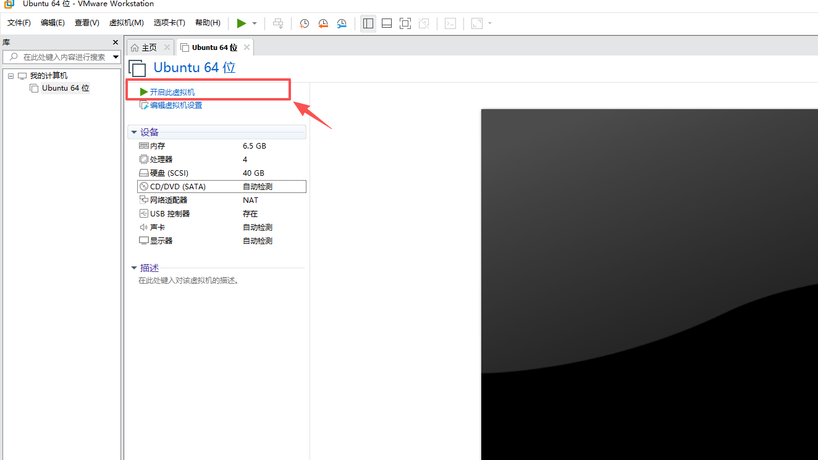Click the stretch guest display icon
818x460 pixels.
click(x=476, y=23)
